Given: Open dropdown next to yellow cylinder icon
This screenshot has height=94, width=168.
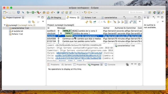Looking at the screenshot, I should (x=111, y=22).
